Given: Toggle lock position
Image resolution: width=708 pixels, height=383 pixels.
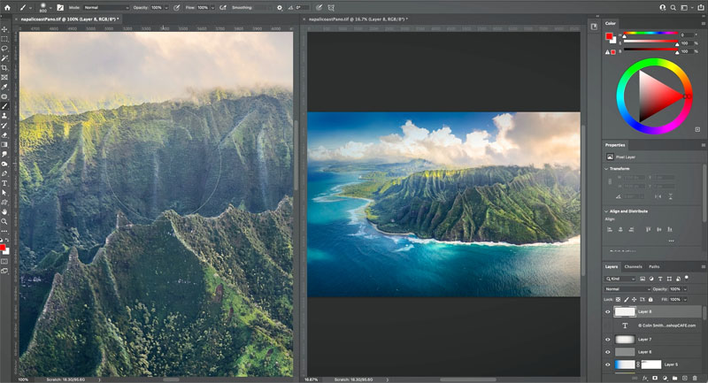Looking at the screenshot, I should (634, 300).
